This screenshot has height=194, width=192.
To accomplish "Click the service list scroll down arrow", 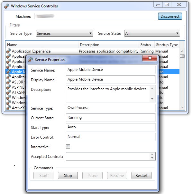I will [x=182, y=107].
